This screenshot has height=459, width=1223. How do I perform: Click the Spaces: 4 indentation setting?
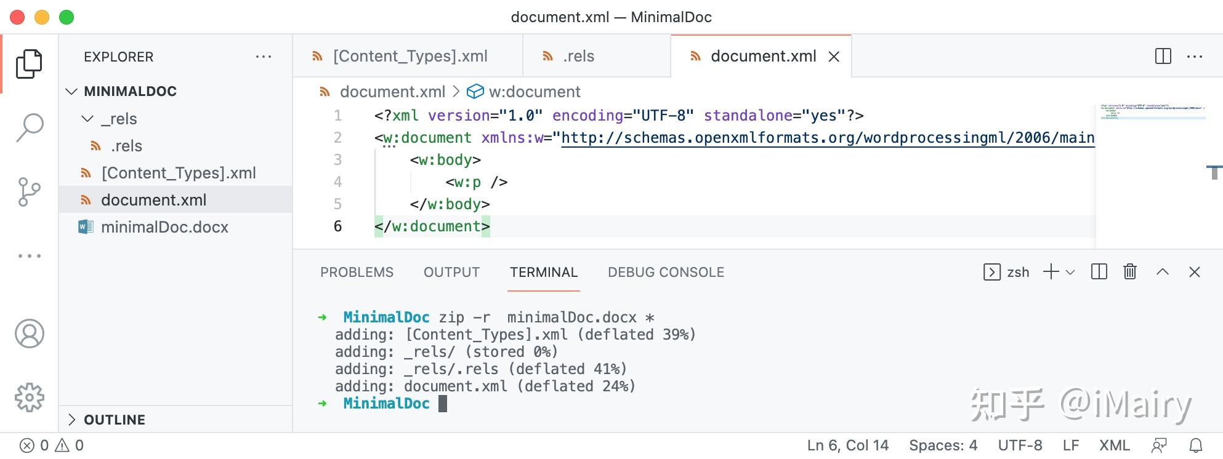click(943, 445)
